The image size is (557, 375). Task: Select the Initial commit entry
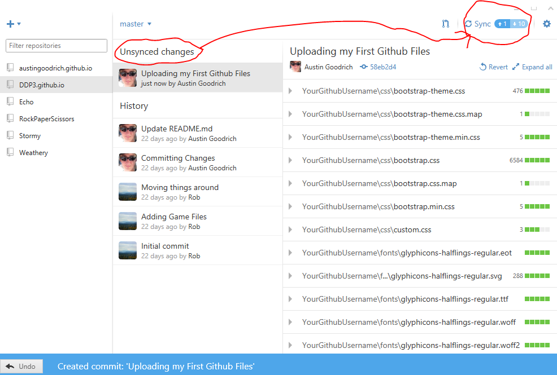(x=165, y=246)
